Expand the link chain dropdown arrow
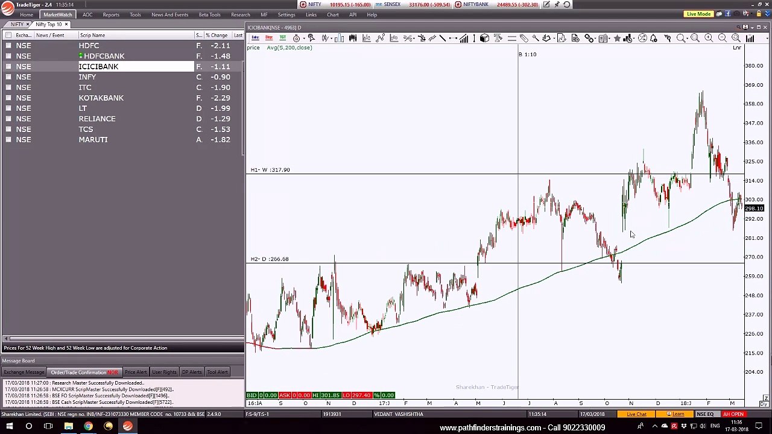This screenshot has width=772, height=434. pos(595,39)
